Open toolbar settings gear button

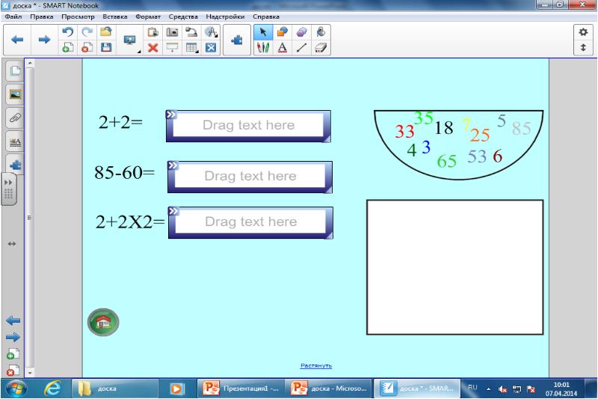click(582, 31)
